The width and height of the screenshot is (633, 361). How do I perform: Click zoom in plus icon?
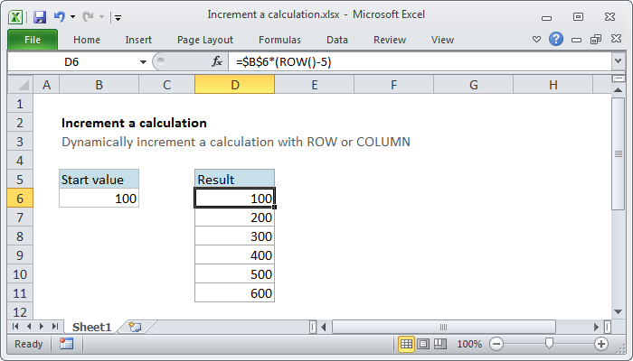(601, 344)
